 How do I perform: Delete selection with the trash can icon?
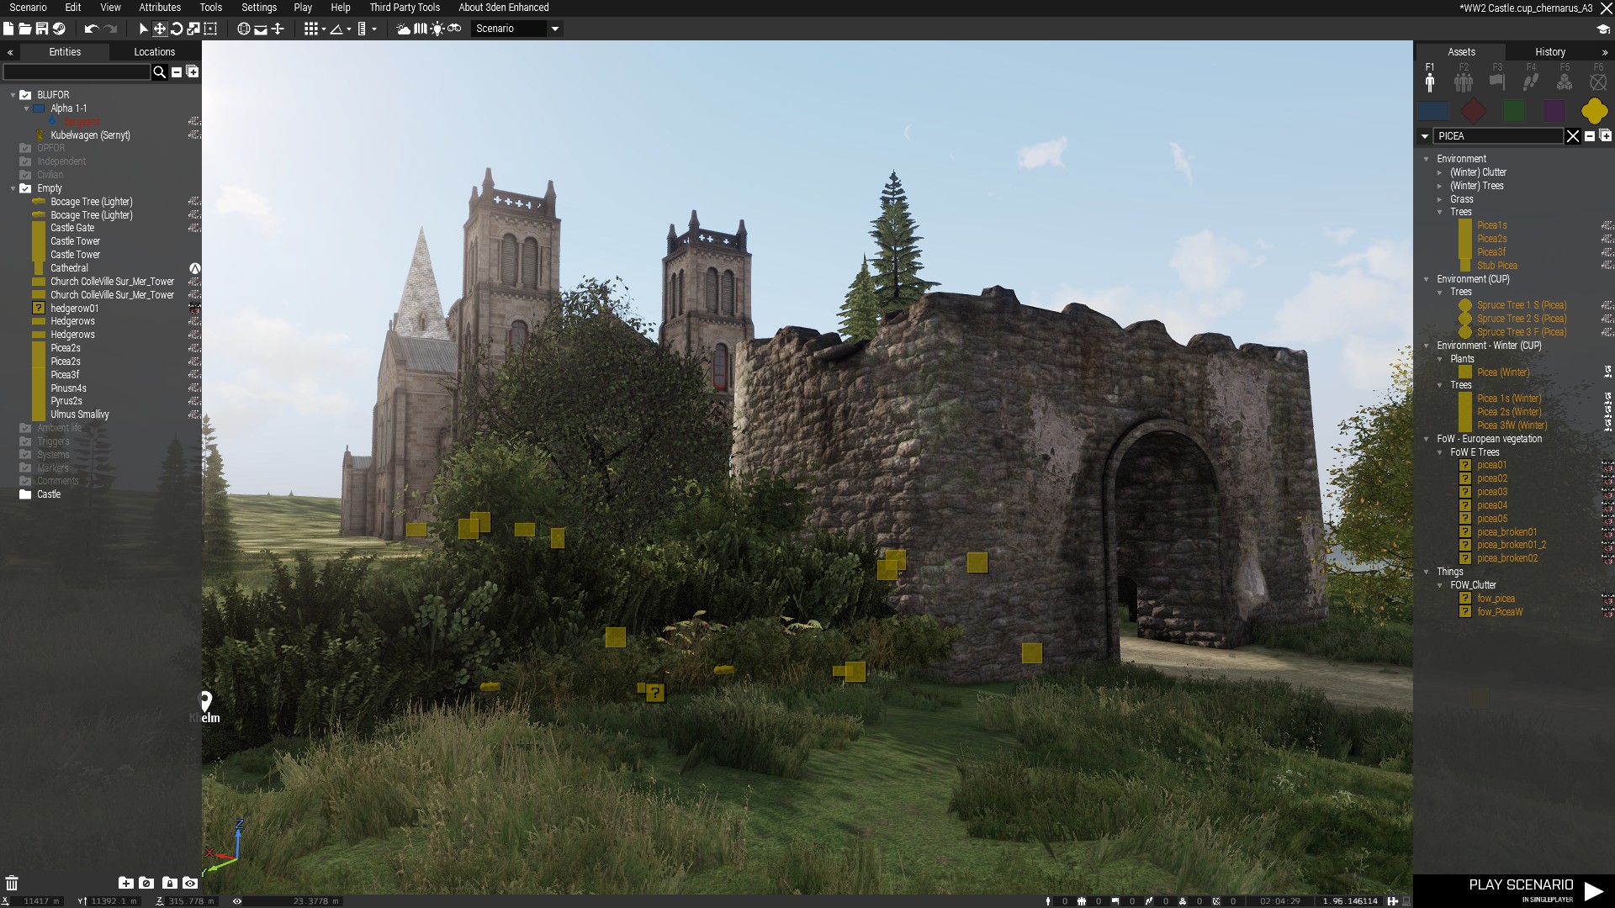coord(12,883)
